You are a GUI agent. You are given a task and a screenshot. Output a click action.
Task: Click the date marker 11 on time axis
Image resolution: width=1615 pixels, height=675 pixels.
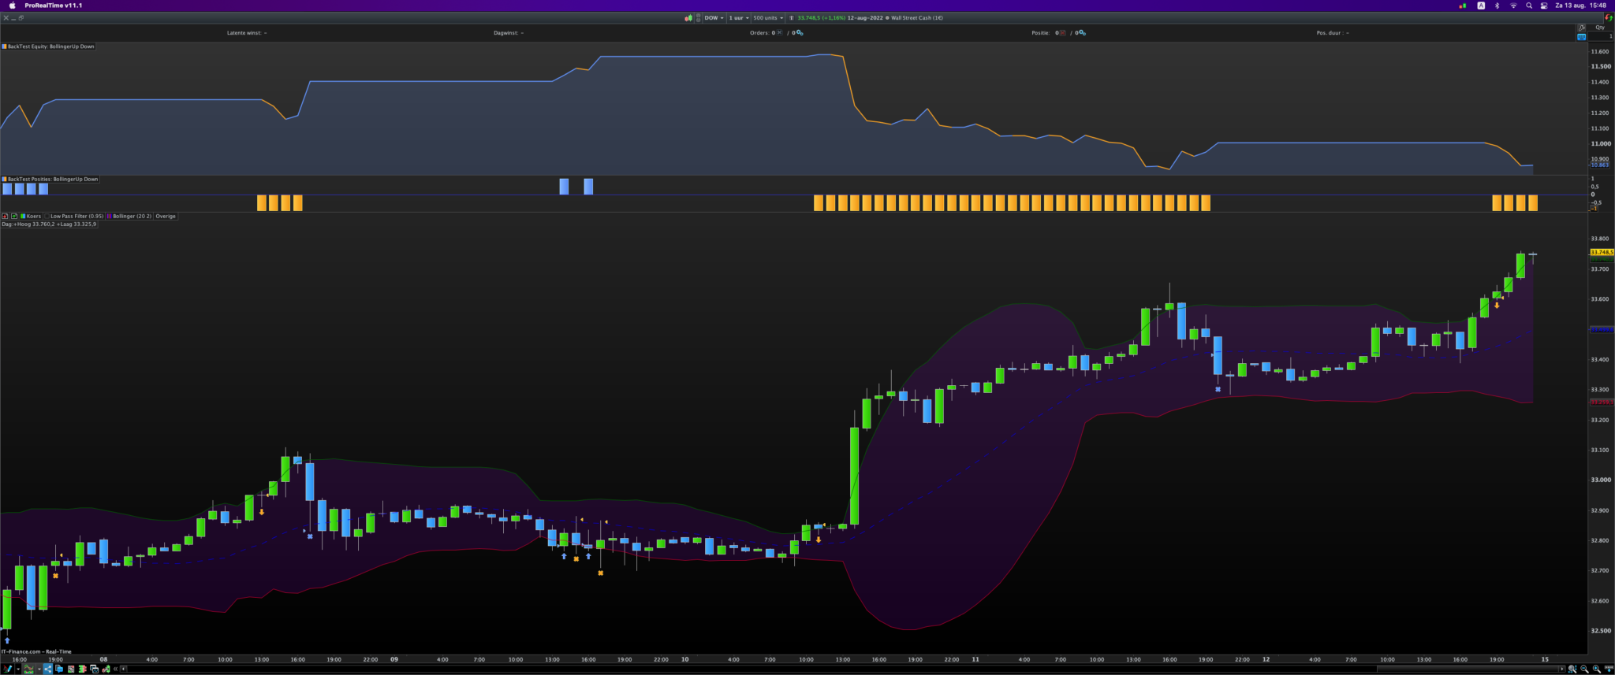(x=975, y=659)
